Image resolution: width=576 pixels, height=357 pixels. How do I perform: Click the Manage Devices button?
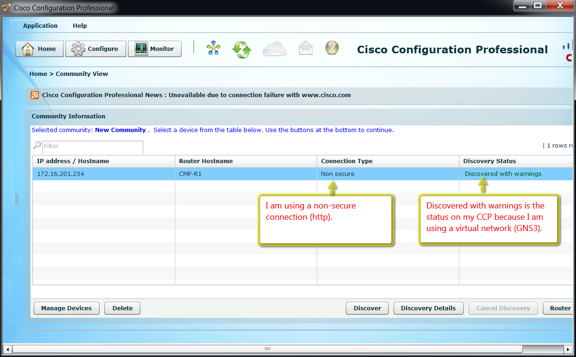point(66,308)
